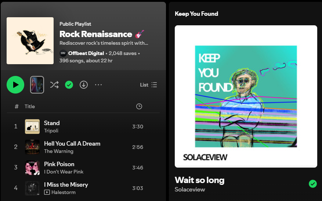The height and width of the screenshot is (201, 322).
Task: Sort by the # column header
Action: tap(17, 106)
